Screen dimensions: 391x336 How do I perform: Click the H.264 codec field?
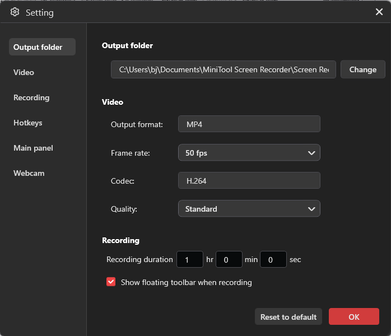(249, 180)
